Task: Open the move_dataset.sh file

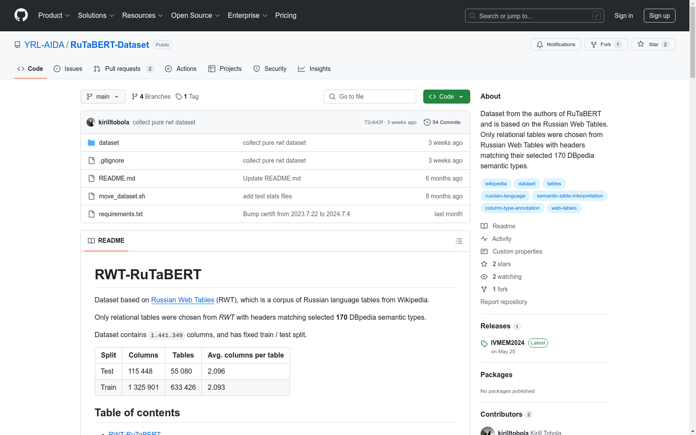Action: coord(122,196)
